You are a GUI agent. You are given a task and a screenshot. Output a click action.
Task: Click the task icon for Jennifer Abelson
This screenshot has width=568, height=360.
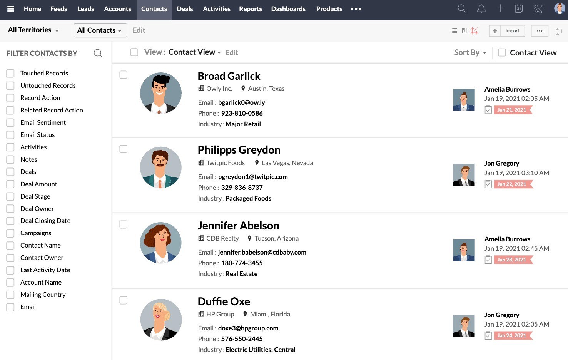[488, 260]
